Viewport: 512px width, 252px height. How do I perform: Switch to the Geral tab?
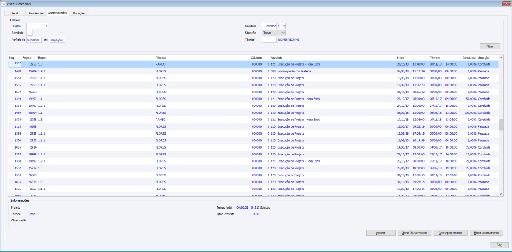click(15, 13)
